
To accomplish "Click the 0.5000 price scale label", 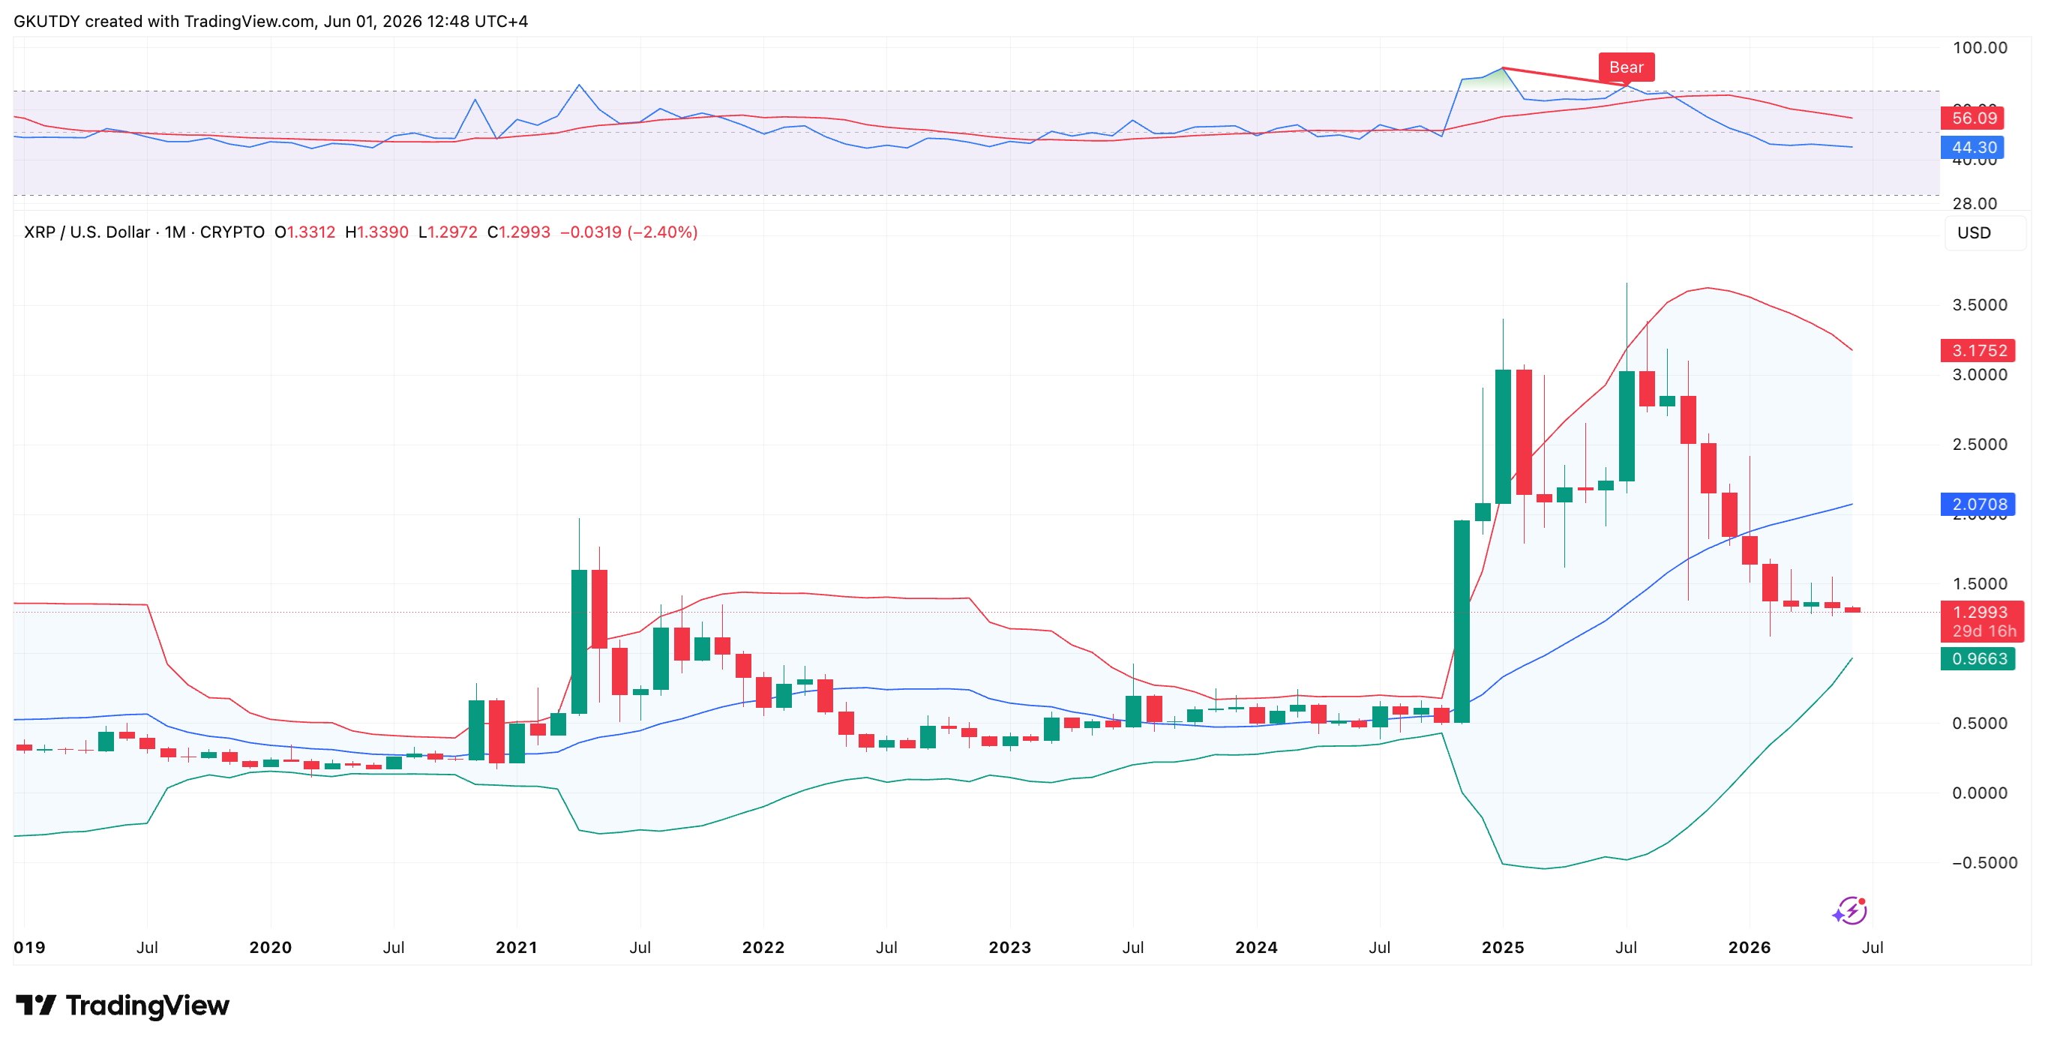I will pos(1980,724).
